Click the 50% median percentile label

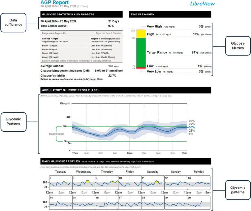click(192, 127)
